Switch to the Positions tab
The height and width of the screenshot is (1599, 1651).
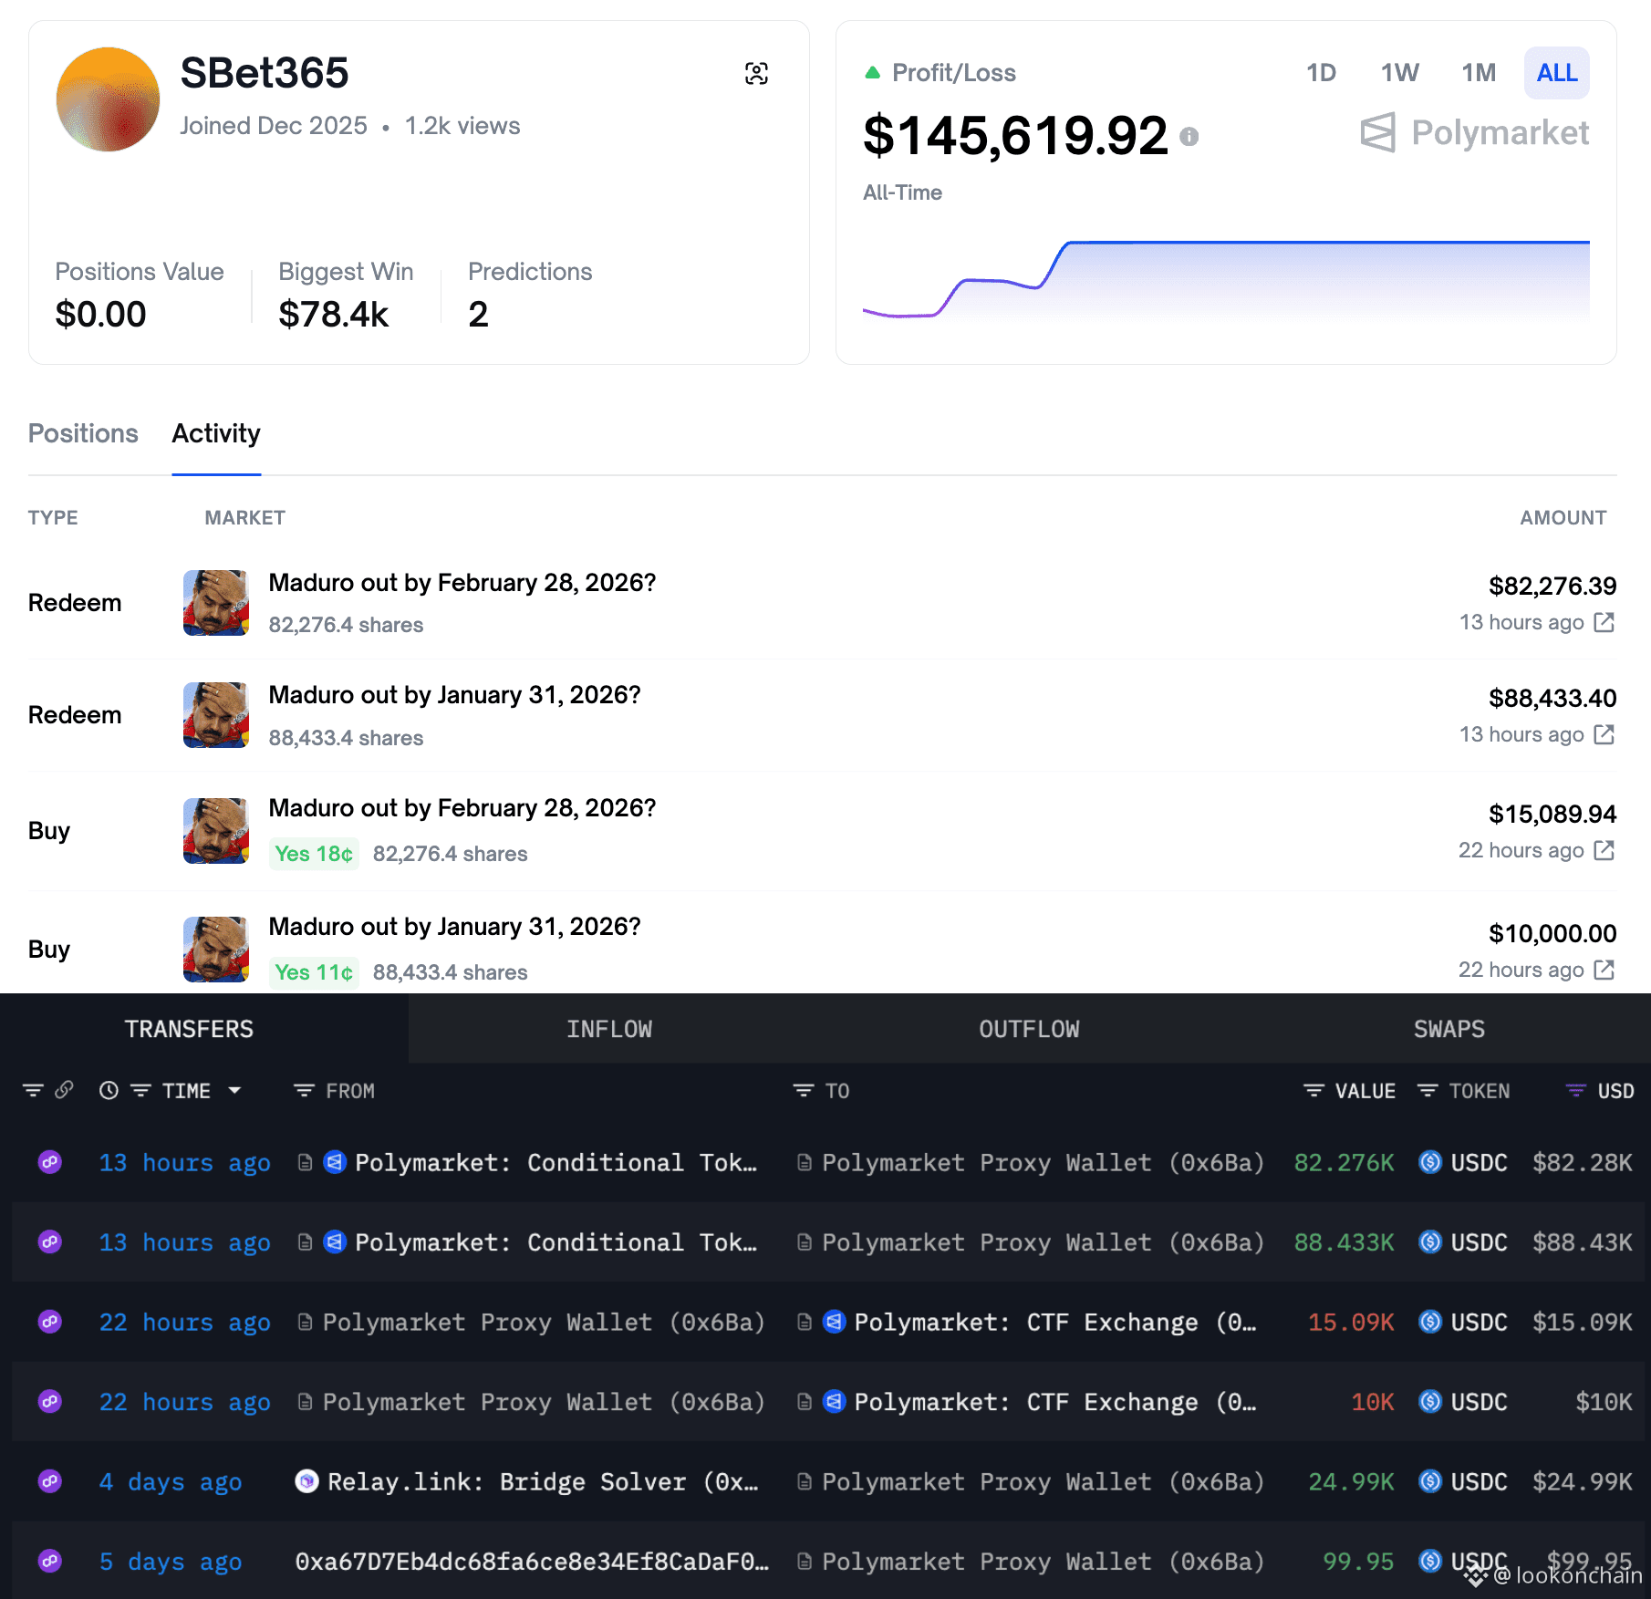(83, 433)
